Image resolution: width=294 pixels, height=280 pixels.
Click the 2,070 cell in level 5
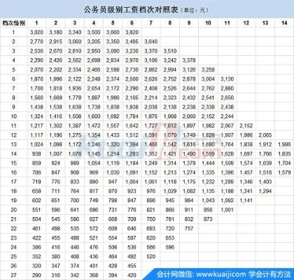(36, 69)
